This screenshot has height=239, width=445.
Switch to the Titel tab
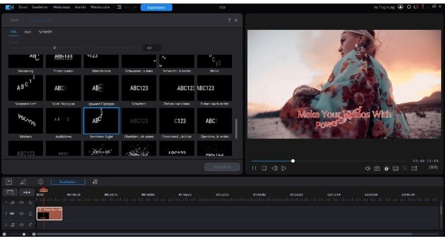pos(14,20)
